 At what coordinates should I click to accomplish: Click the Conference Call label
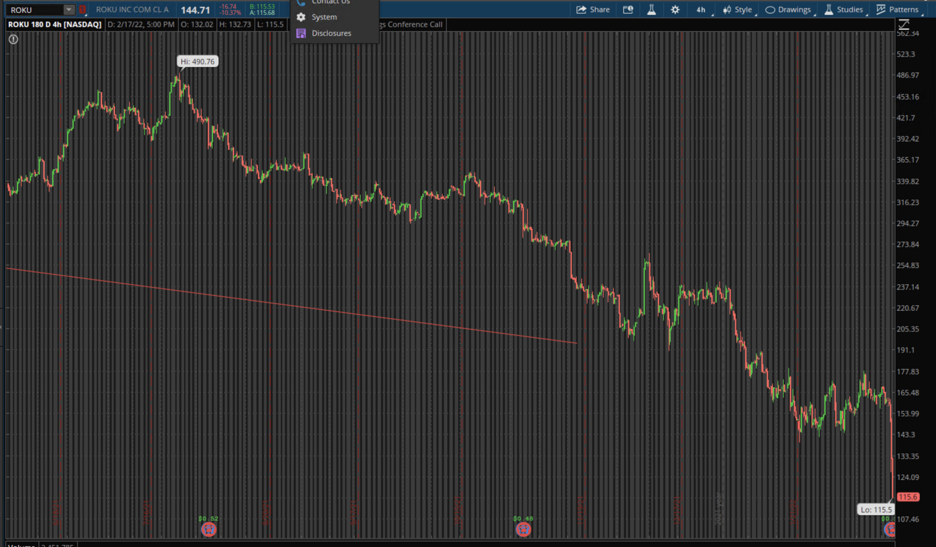click(415, 25)
